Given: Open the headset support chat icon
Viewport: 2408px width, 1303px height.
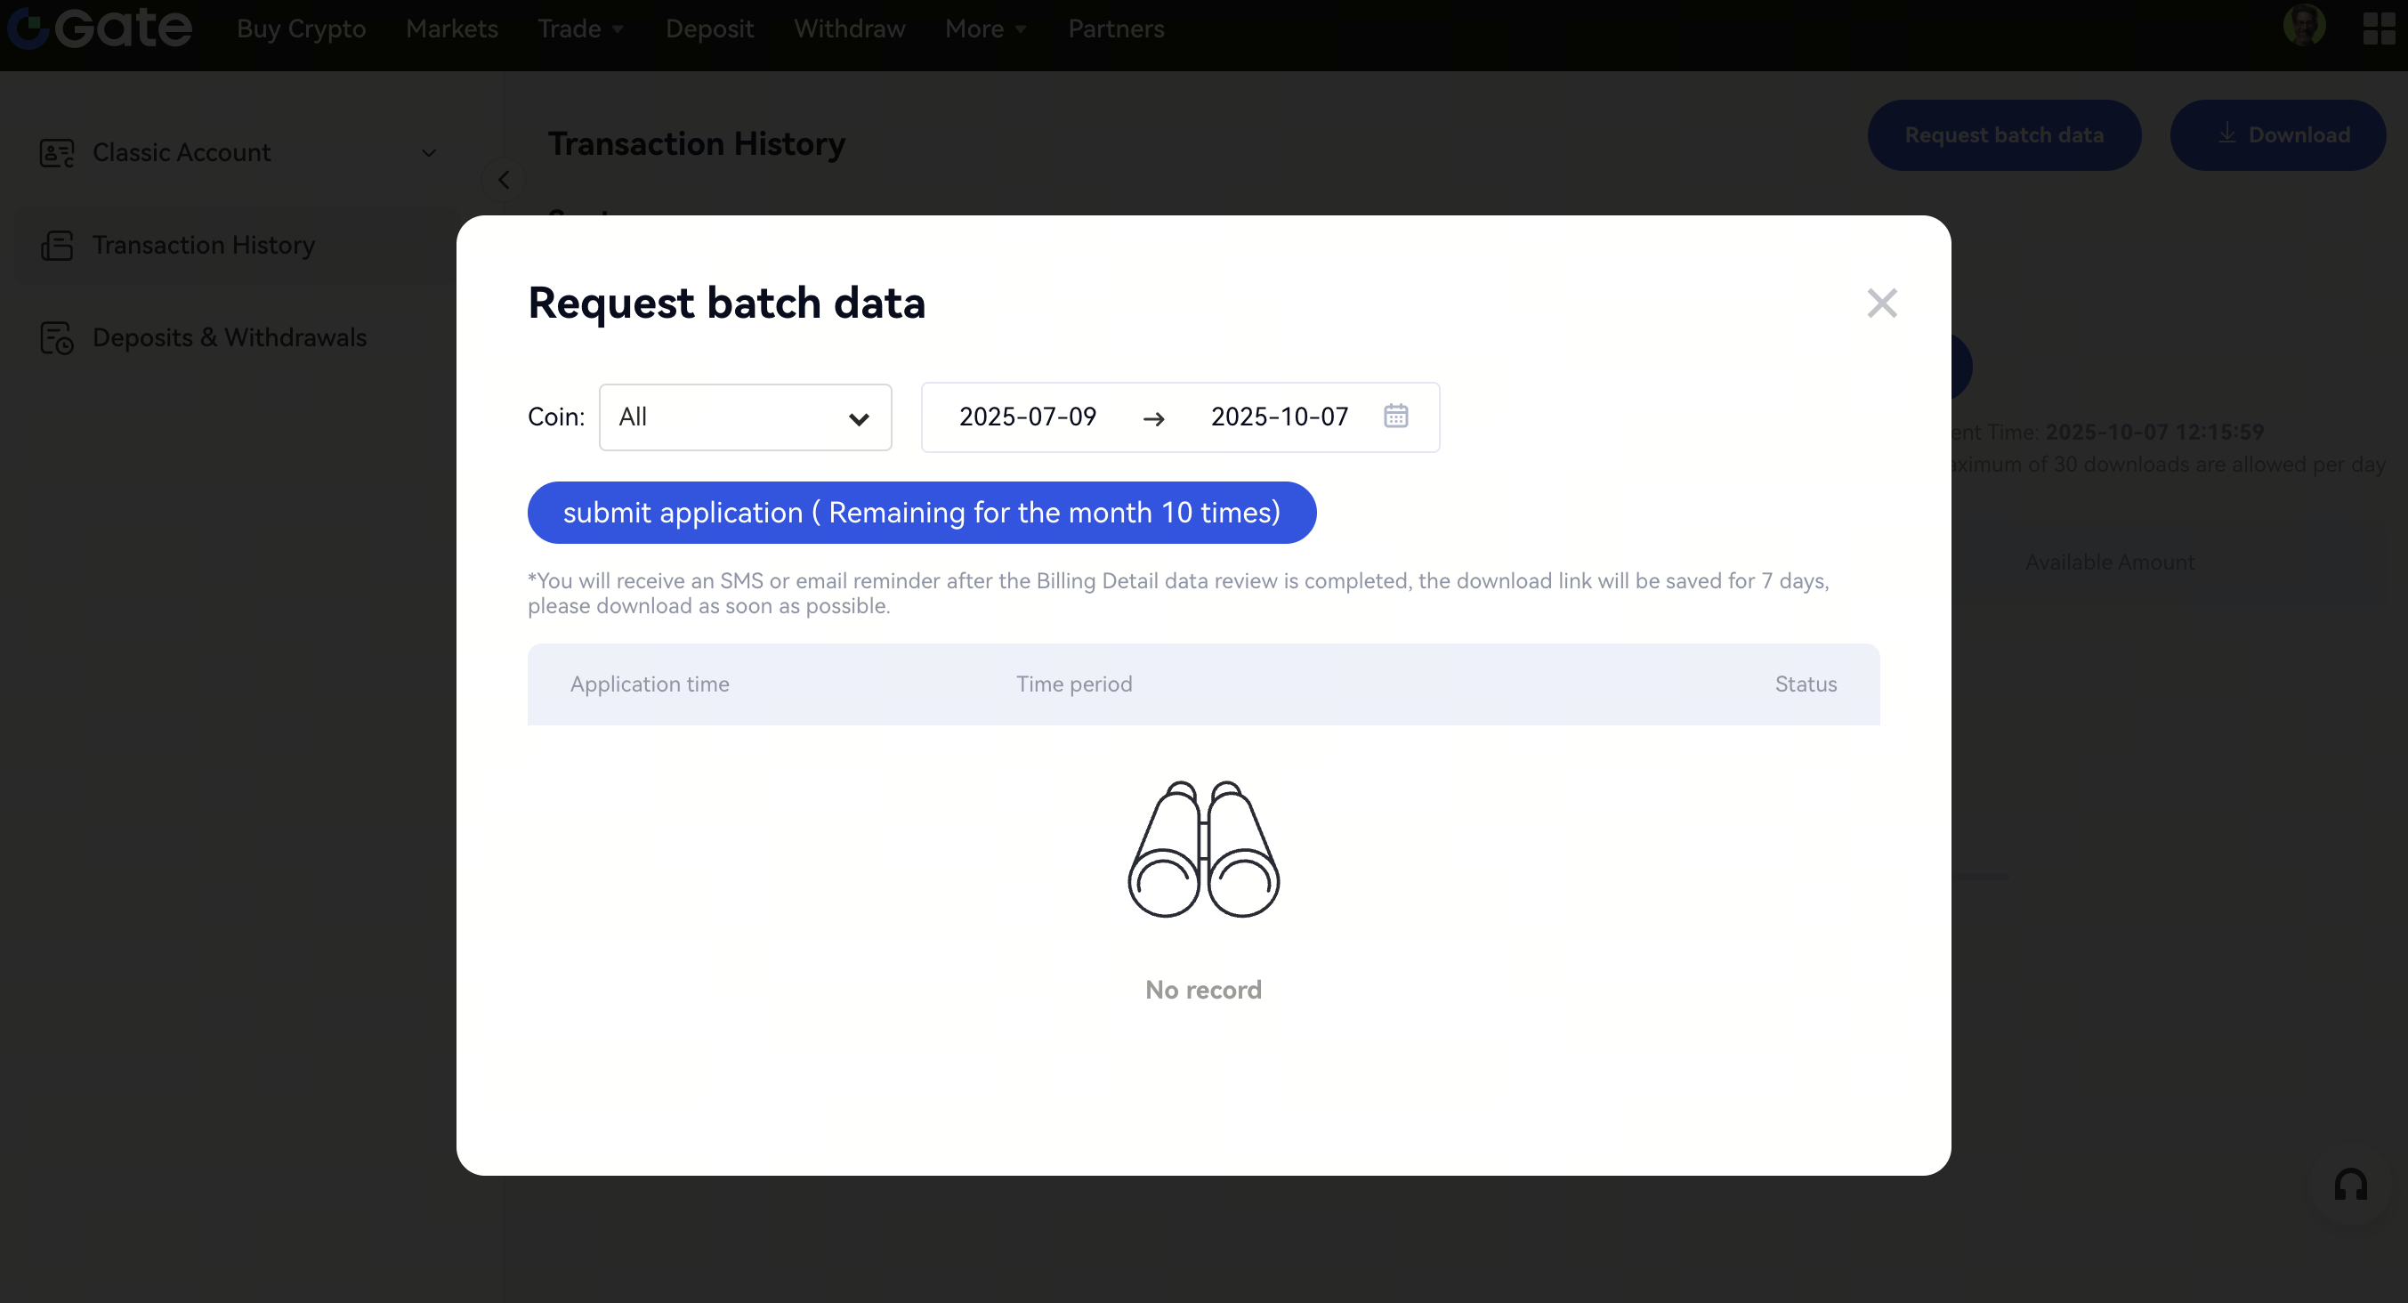Looking at the screenshot, I should click(x=2350, y=1186).
